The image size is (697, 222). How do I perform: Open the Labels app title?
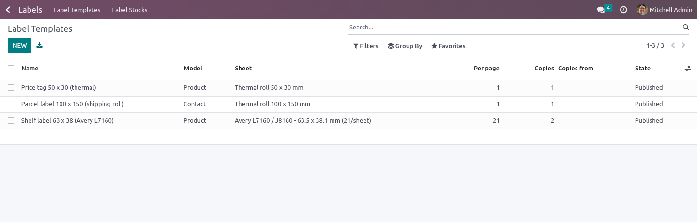click(x=30, y=10)
